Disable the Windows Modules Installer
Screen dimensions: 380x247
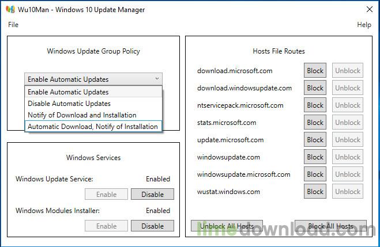coord(152,226)
